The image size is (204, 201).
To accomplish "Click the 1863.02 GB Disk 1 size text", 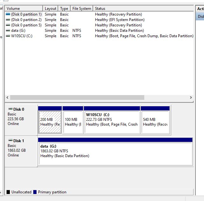I will 17,150.
